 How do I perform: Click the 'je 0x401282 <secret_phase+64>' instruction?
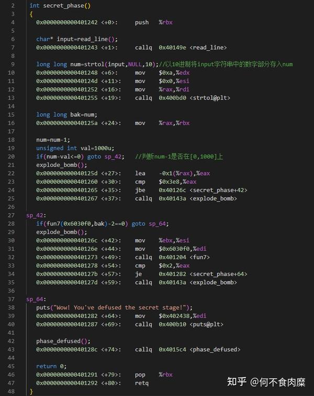[x=191, y=274]
